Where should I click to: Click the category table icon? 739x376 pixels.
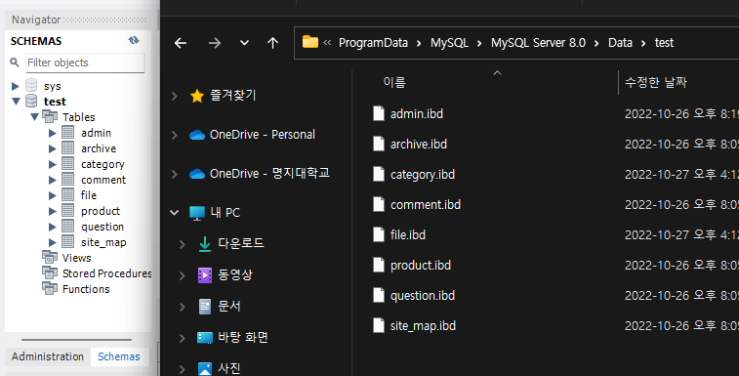[x=68, y=164]
